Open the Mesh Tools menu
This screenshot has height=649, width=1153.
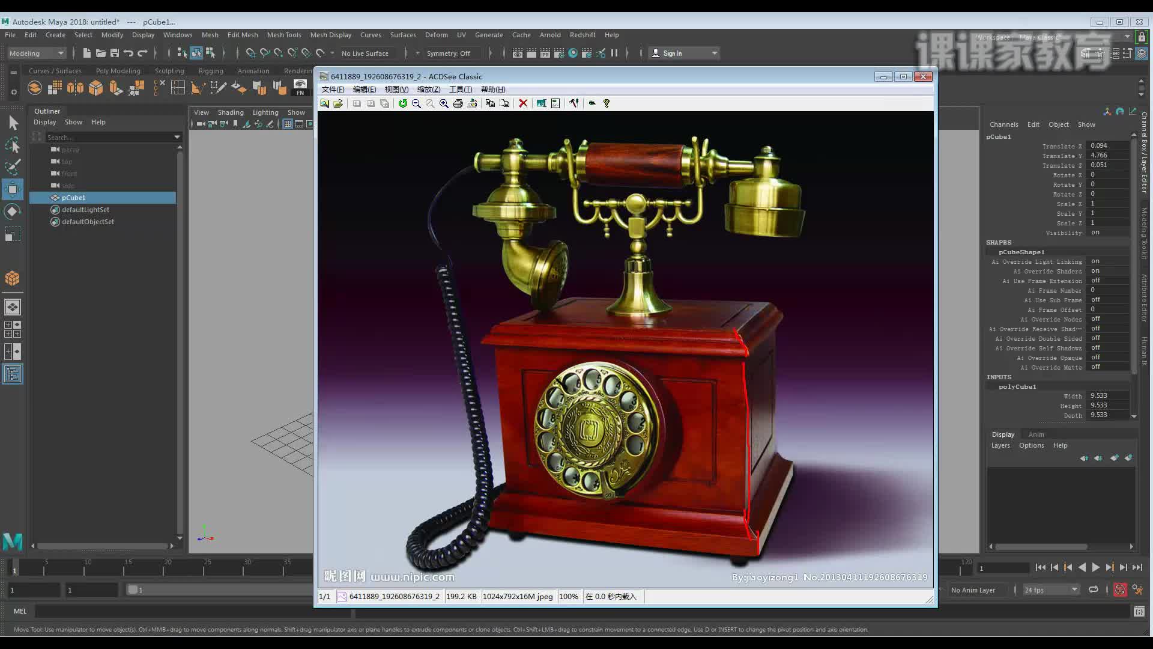[283, 35]
